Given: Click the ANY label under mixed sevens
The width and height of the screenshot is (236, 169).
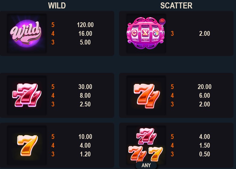Looking at the screenshot, I should pyautogui.click(x=146, y=165).
